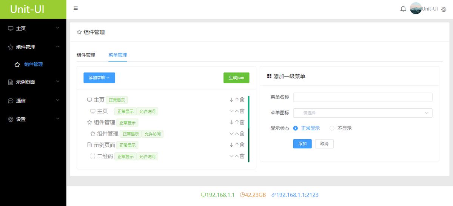Move 主页 row down
This screenshot has width=453, height=206.
[231, 100]
